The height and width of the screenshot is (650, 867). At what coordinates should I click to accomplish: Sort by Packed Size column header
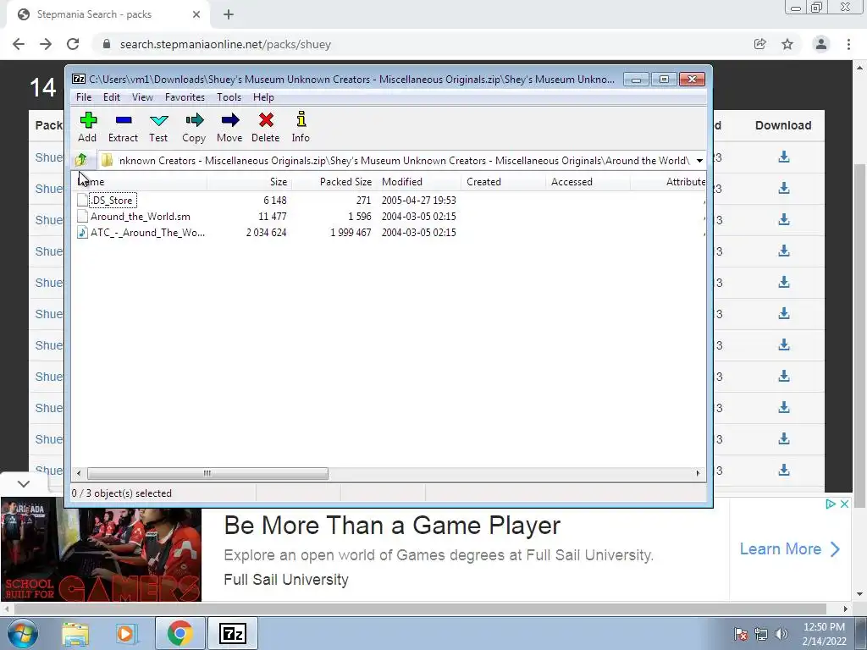(334, 182)
